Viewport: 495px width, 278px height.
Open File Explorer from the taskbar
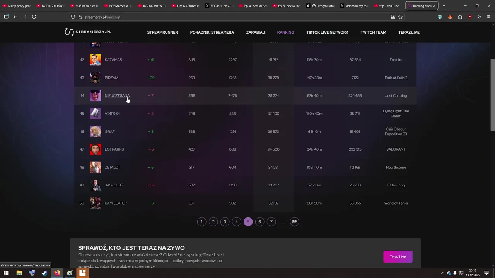(19, 273)
